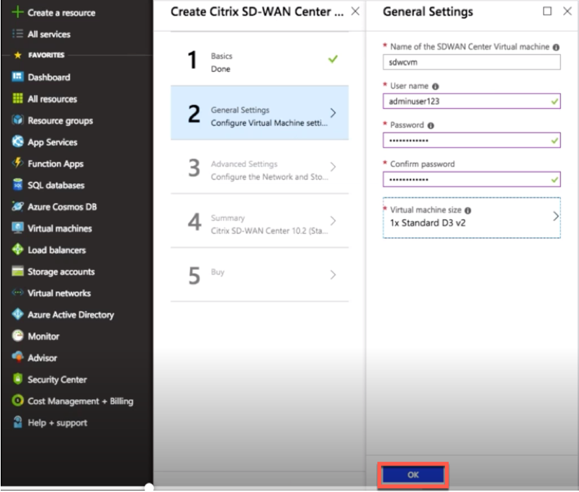This screenshot has width=579, height=492.
Task: Click the OK button
Action: tap(413, 475)
